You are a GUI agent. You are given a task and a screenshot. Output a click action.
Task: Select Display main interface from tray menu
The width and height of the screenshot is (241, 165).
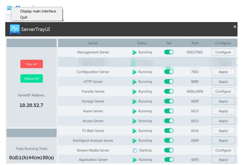pyautogui.click(x=38, y=11)
